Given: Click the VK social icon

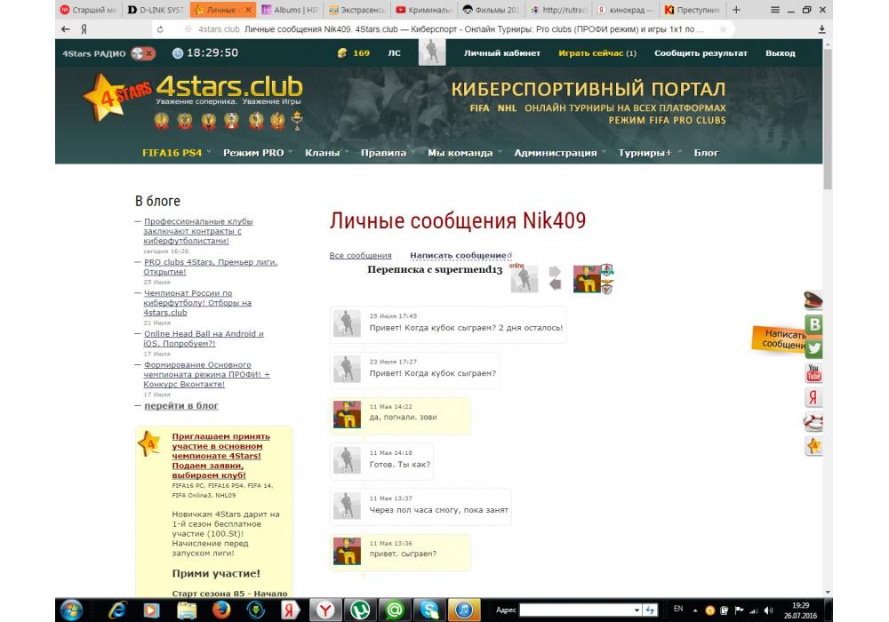Looking at the screenshot, I should pyautogui.click(x=813, y=324).
